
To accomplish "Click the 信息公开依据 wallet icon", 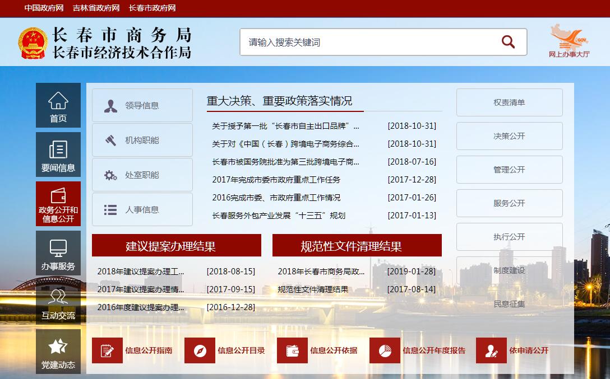I will (x=293, y=350).
